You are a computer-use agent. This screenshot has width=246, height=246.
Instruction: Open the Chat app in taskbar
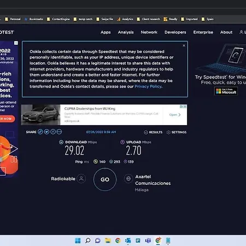98,241
